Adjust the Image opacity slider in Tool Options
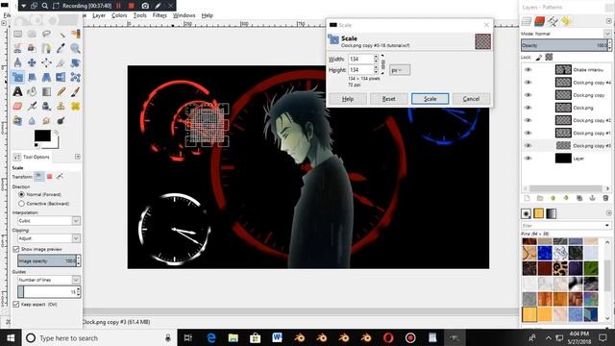Screen dimensions: 615x346 tap(47, 260)
